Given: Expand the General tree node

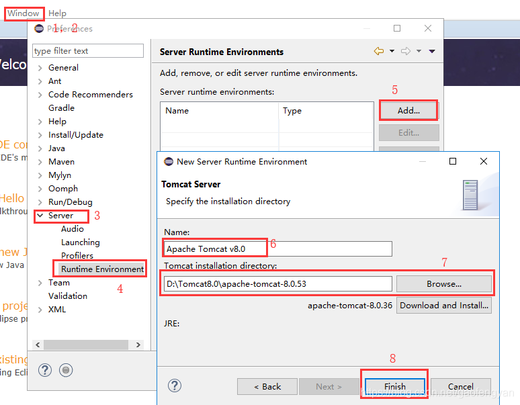Looking at the screenshot, I should tap(40, 68).
